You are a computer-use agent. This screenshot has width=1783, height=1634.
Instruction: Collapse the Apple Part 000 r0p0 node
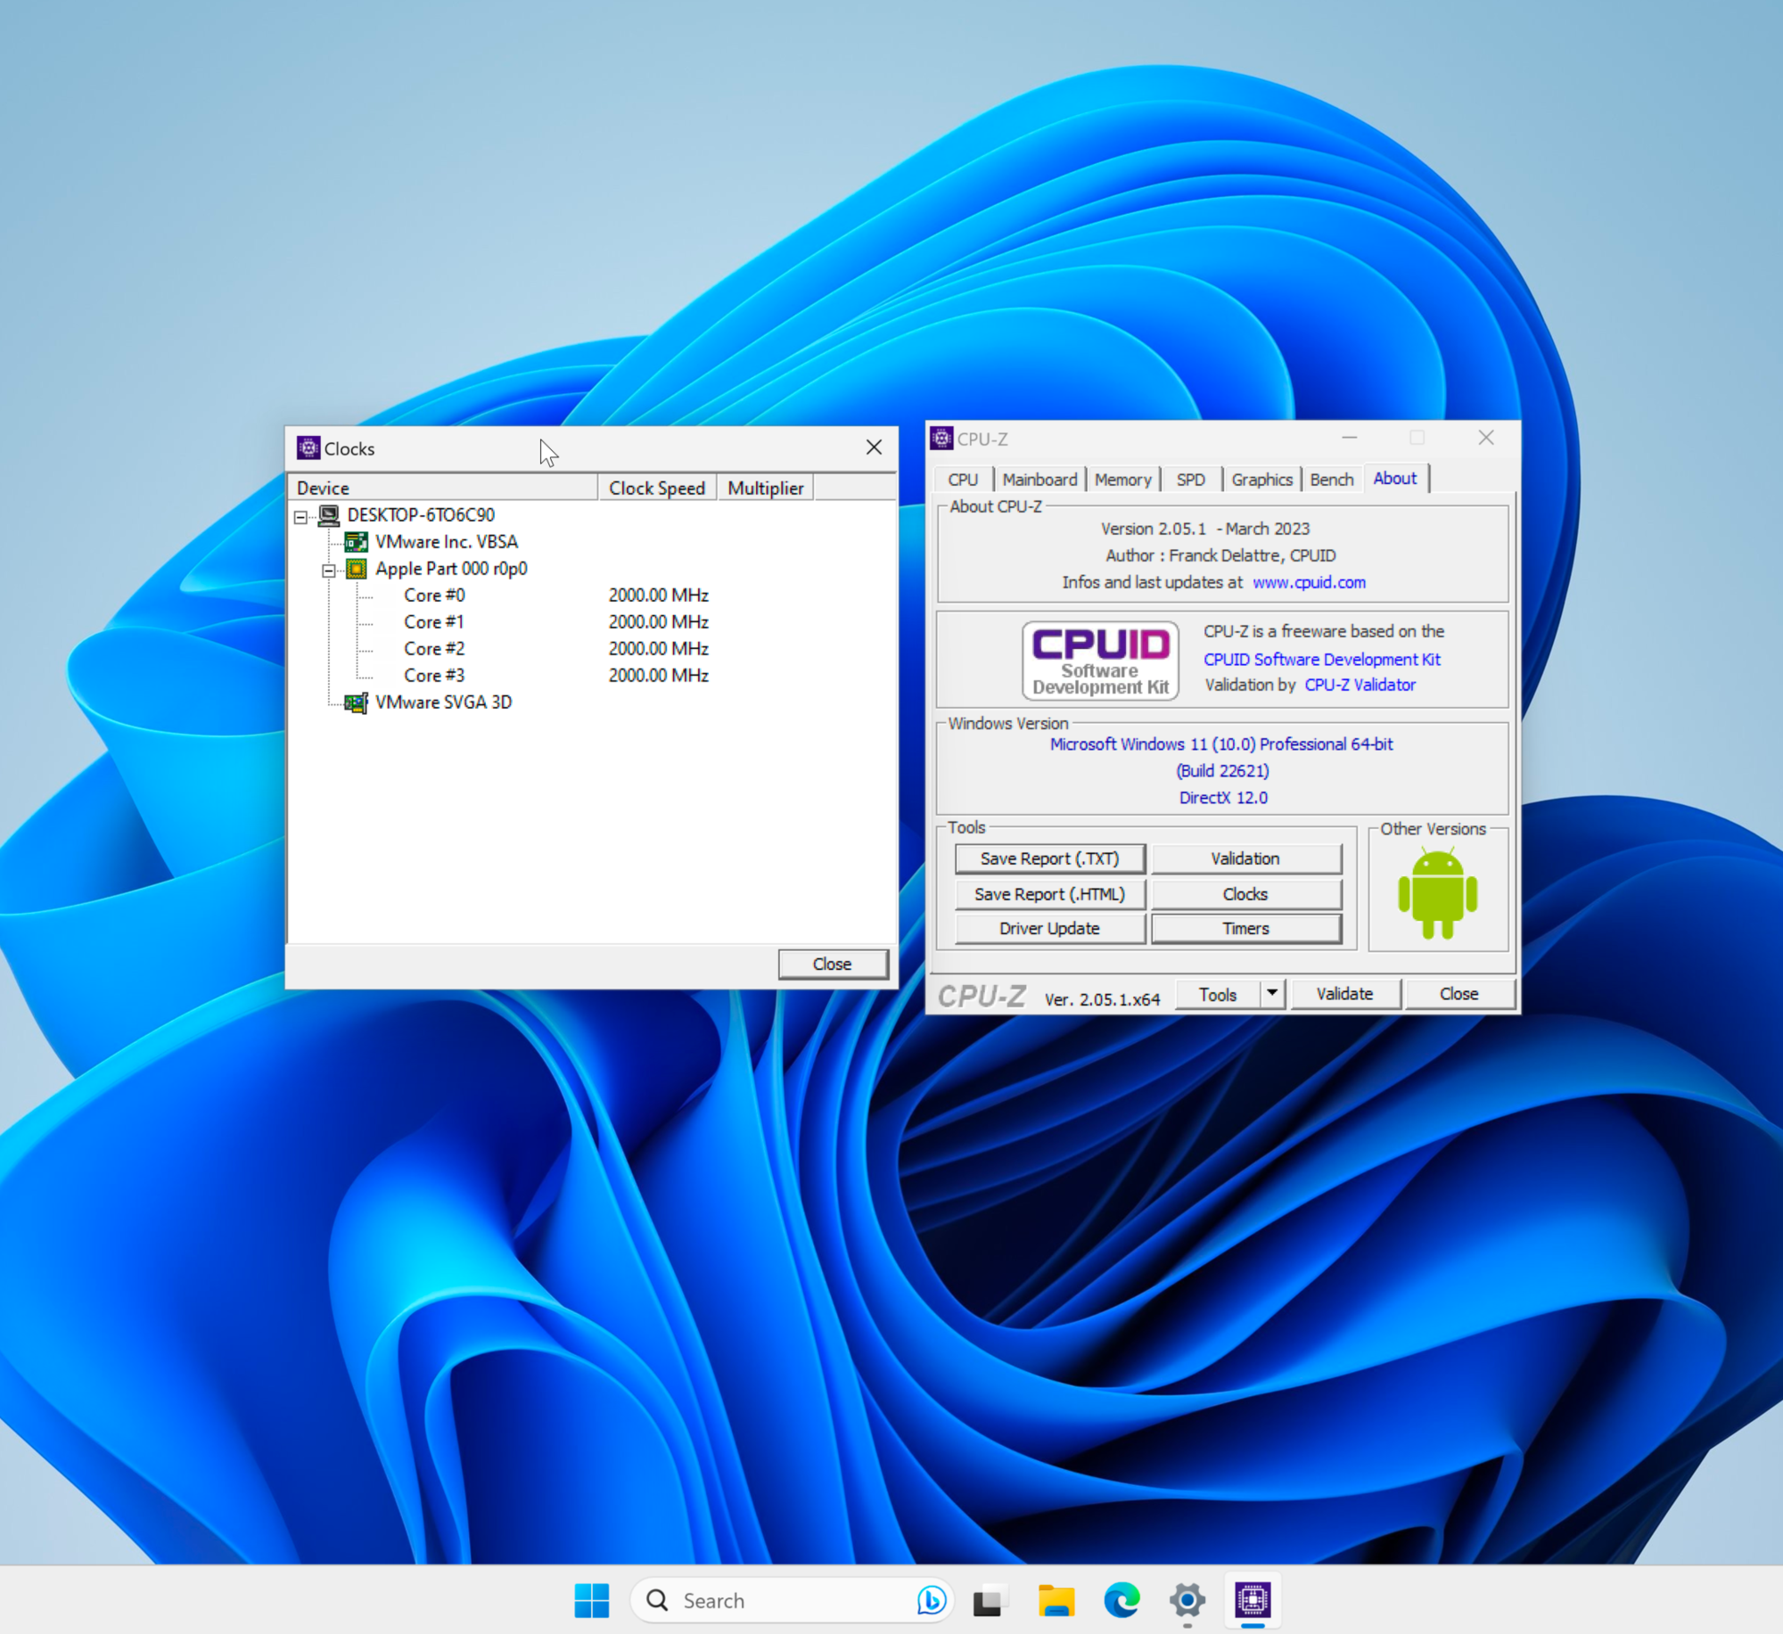pyautogui.click(x=328, y=571)
